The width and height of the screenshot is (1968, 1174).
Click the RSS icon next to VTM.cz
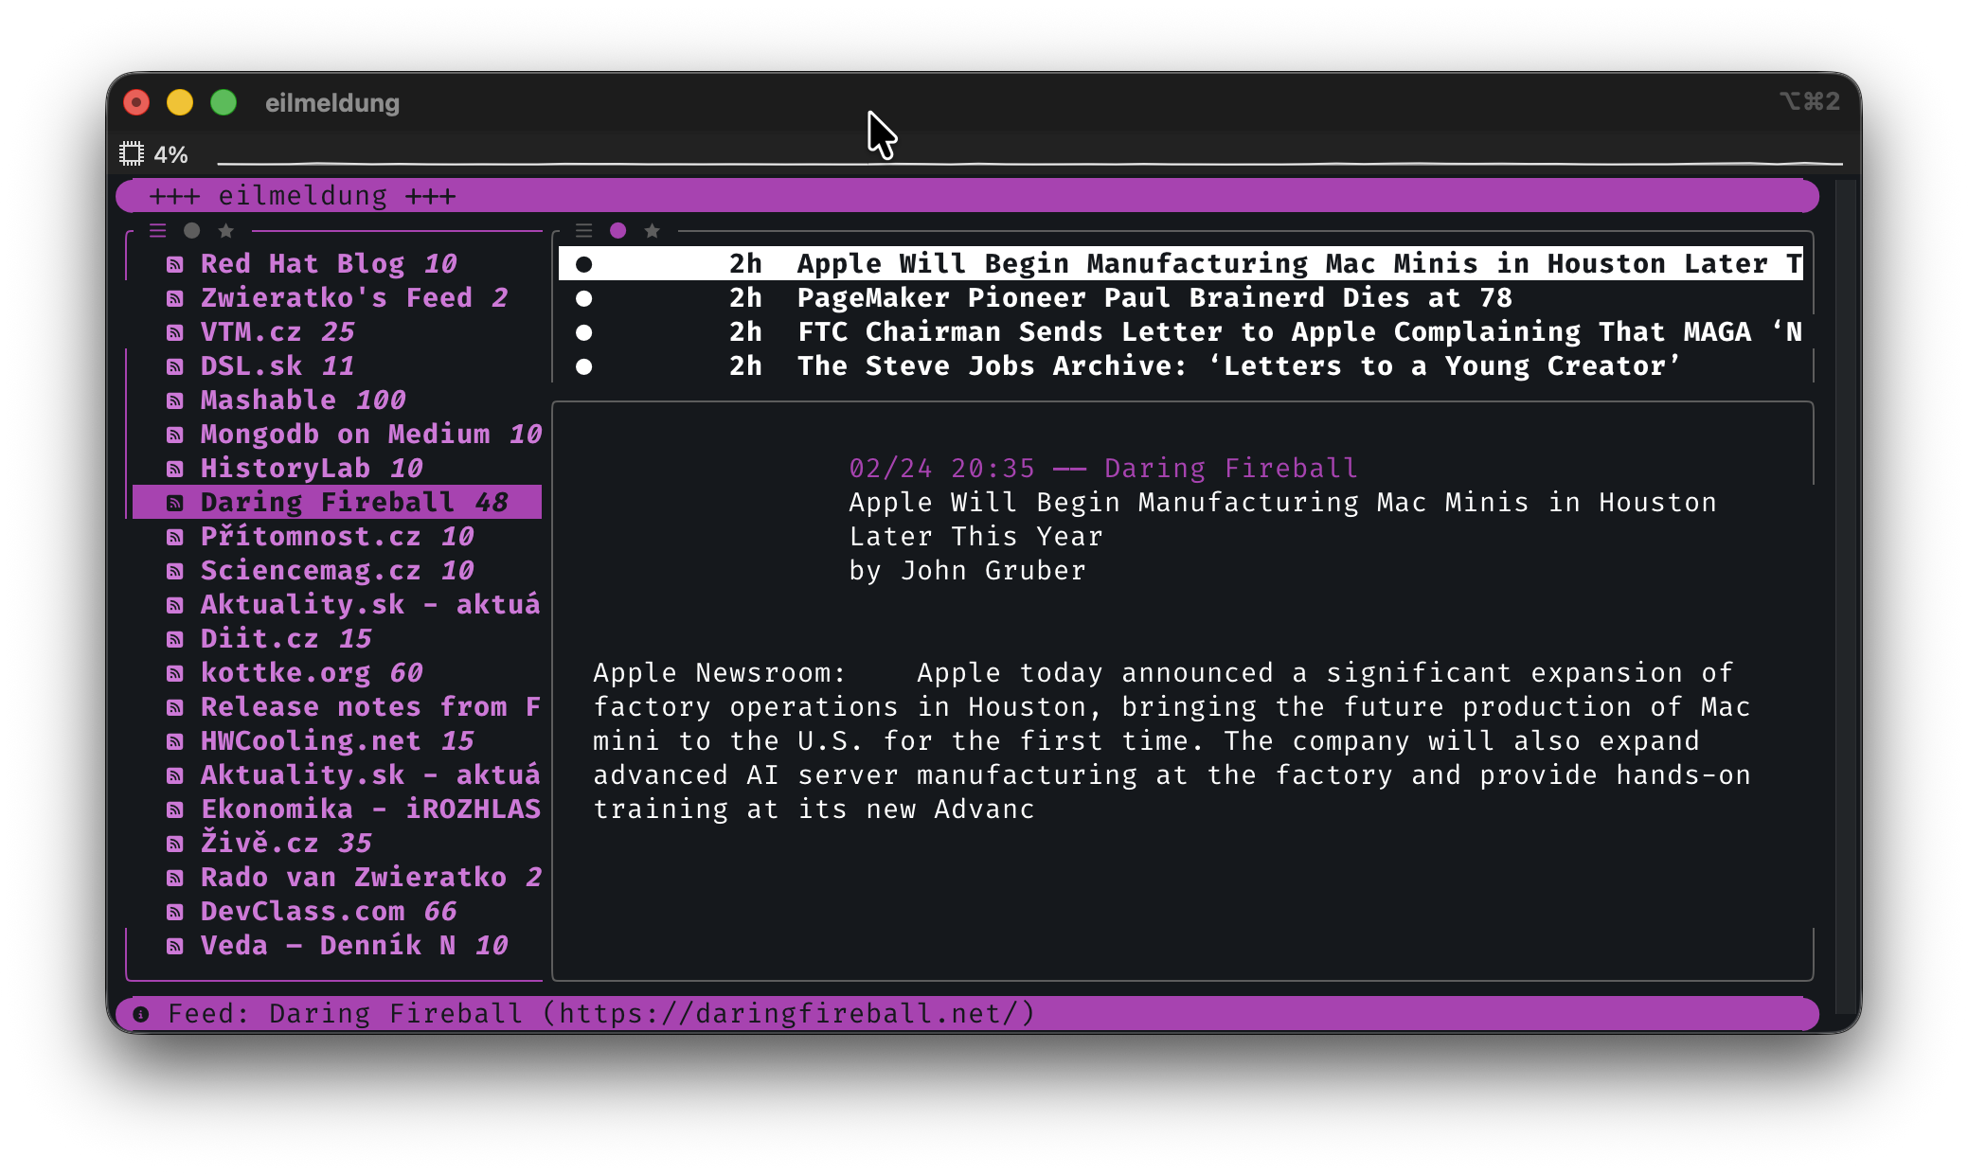[x=175, y=332]
